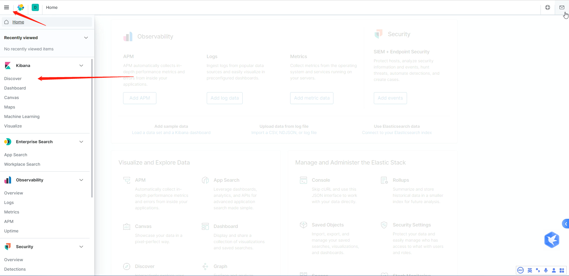Click the Add log data button
The image size is (569, 276).
[225, 98]
